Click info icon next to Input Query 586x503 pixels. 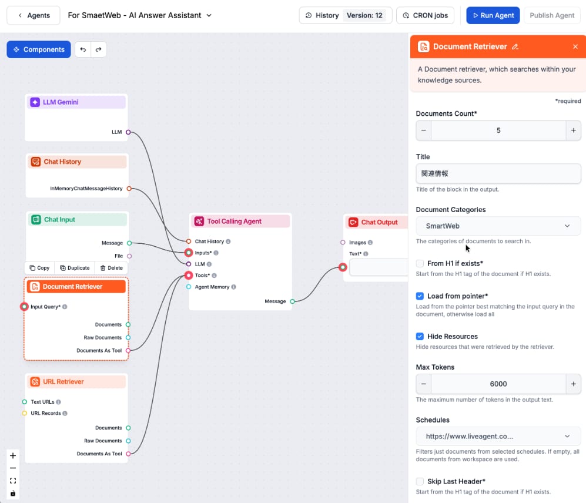[x=65, y=307]
